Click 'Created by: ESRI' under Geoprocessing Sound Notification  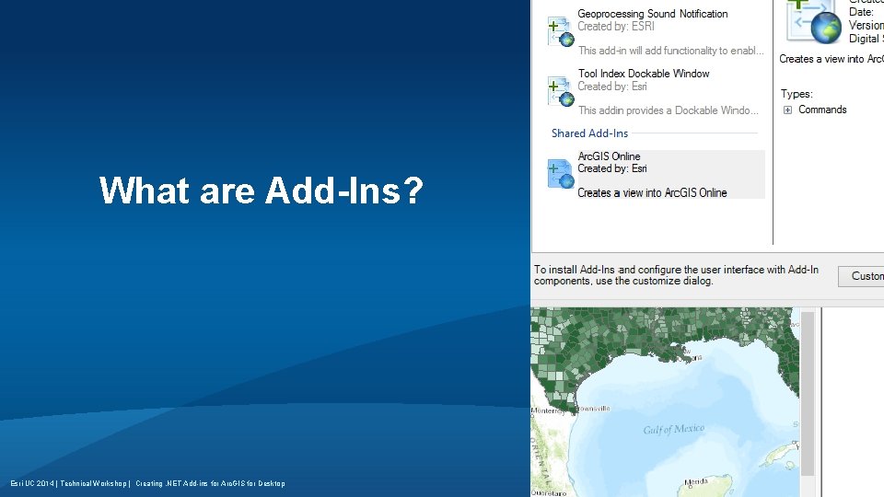(x=616, y=27)
